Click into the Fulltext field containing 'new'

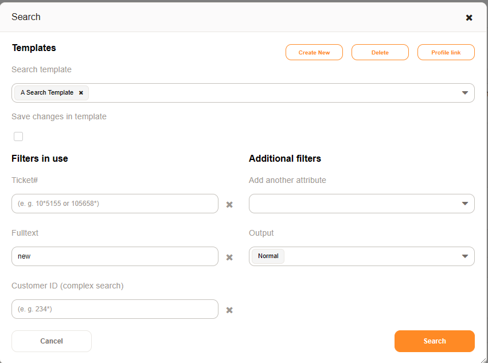tap(115, 256)
